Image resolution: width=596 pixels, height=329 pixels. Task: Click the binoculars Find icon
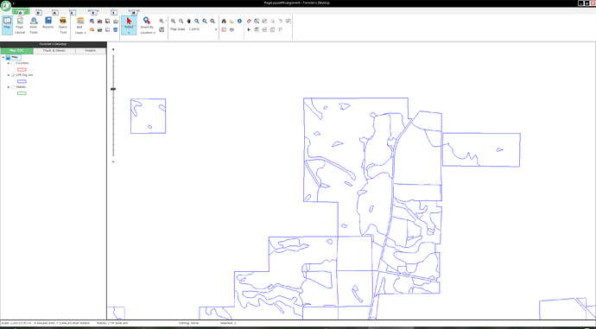(x=224, y=22)
